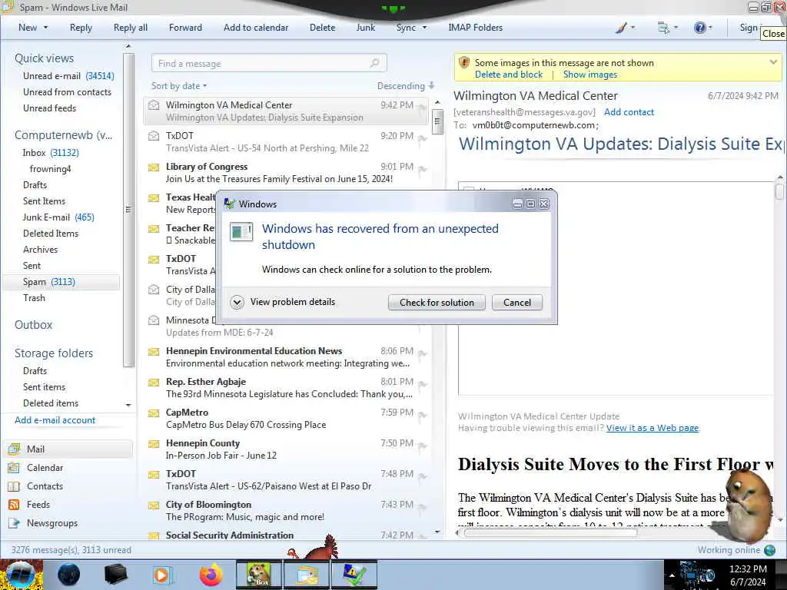Flag the Wilmington VA Medical Center message
The height and width of the screenshot is (590, 787).
422,108
